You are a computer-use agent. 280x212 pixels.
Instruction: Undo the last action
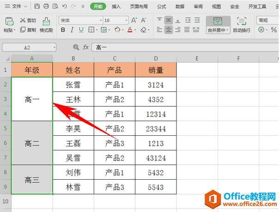pyautogui.click(x=65, y=6)
